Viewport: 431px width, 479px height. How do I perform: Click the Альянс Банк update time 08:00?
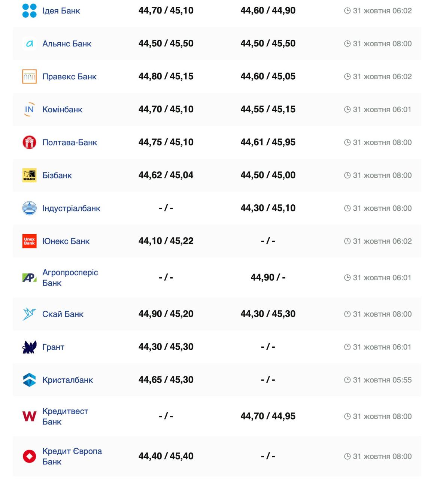(x=382, y=44)
